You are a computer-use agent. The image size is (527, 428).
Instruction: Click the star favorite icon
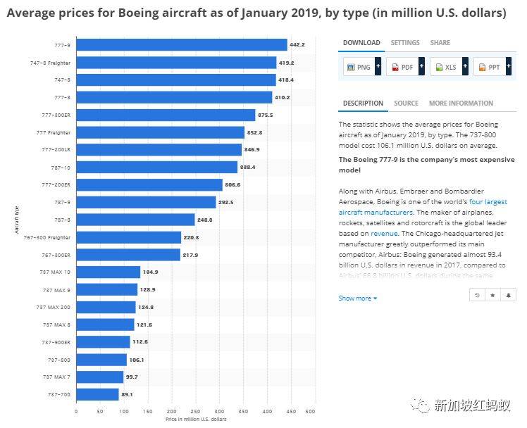point(492,294)
